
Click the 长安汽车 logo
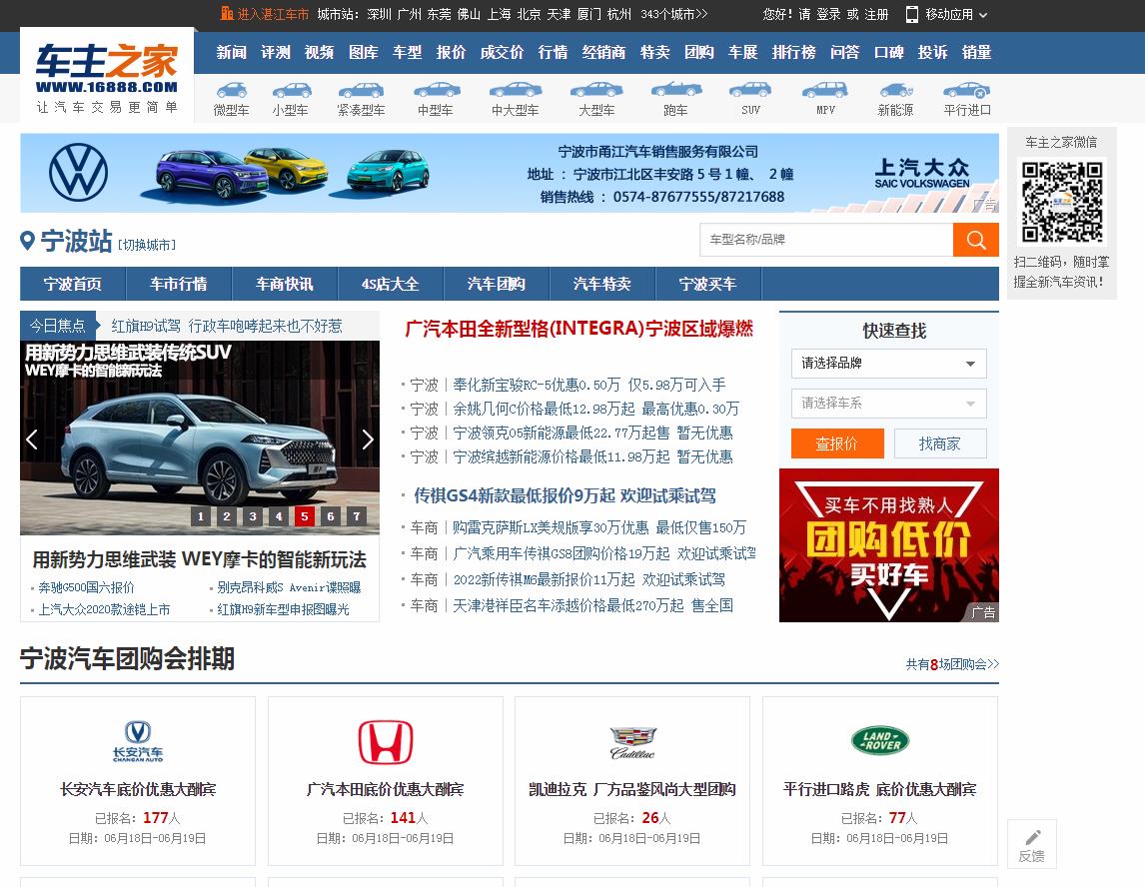(138, 741)
